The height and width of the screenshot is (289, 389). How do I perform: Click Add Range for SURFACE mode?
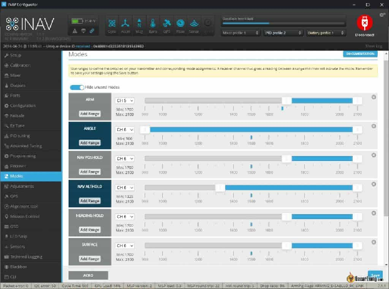click(90, 259)
